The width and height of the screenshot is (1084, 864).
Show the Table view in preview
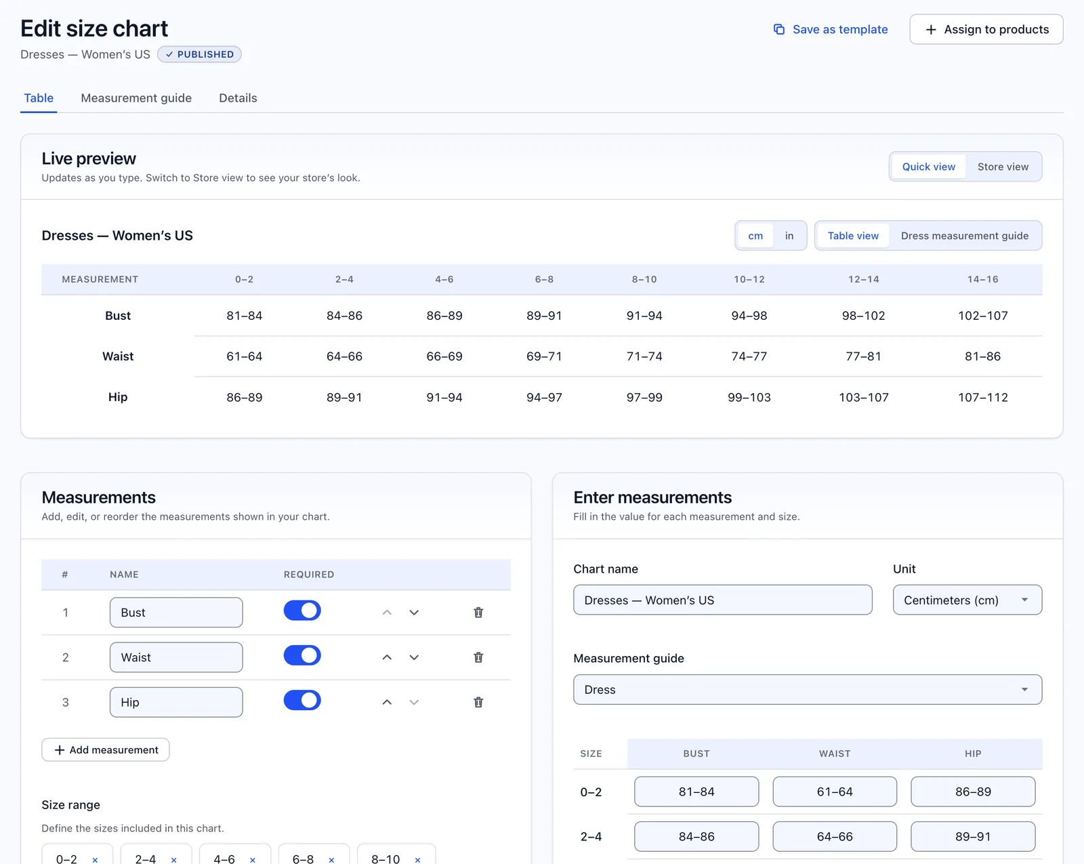[853, 236]
